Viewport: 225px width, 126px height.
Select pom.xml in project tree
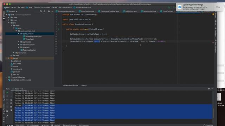tap(15, 72)
